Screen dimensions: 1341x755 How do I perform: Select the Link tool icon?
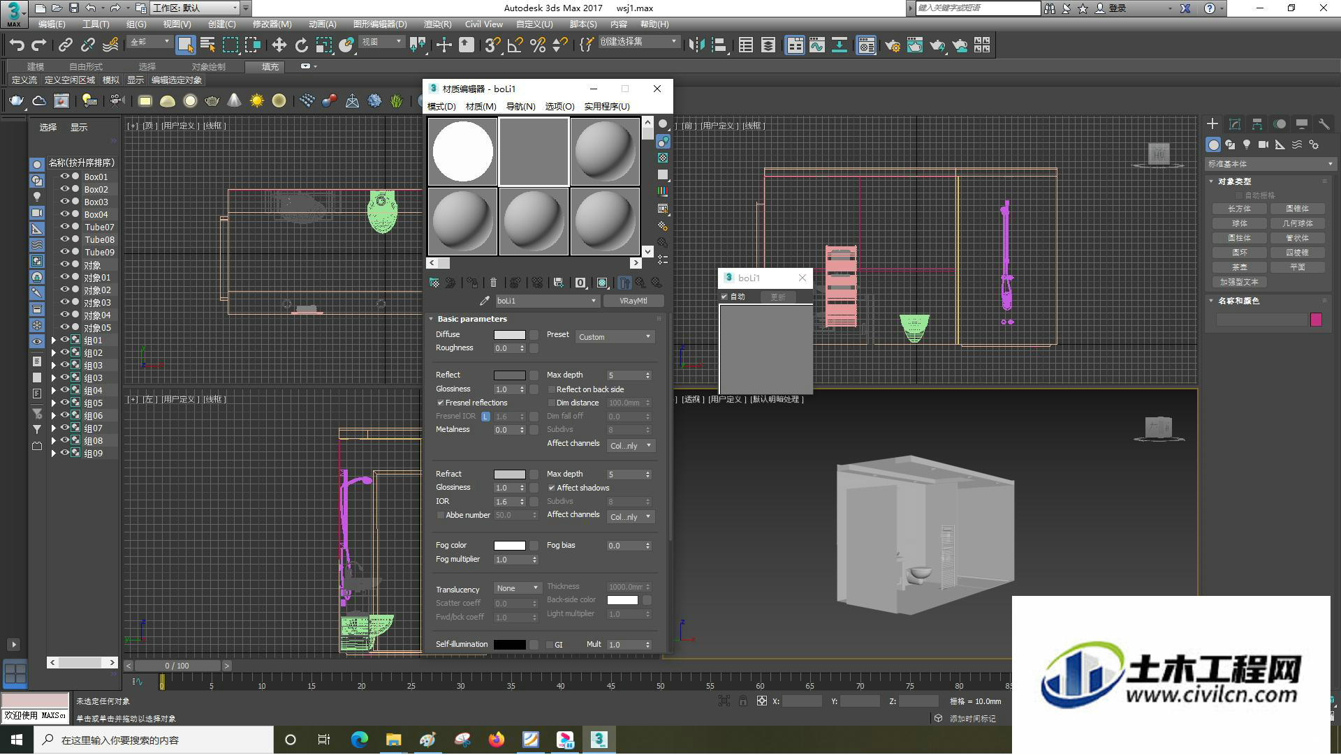[x=65, y=45]
